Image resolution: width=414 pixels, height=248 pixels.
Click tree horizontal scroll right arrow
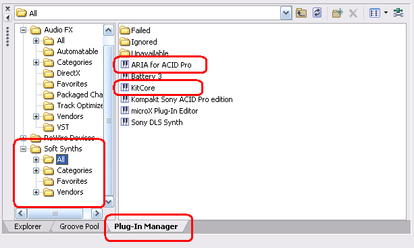pyautogui.click(x=97, y=213)
